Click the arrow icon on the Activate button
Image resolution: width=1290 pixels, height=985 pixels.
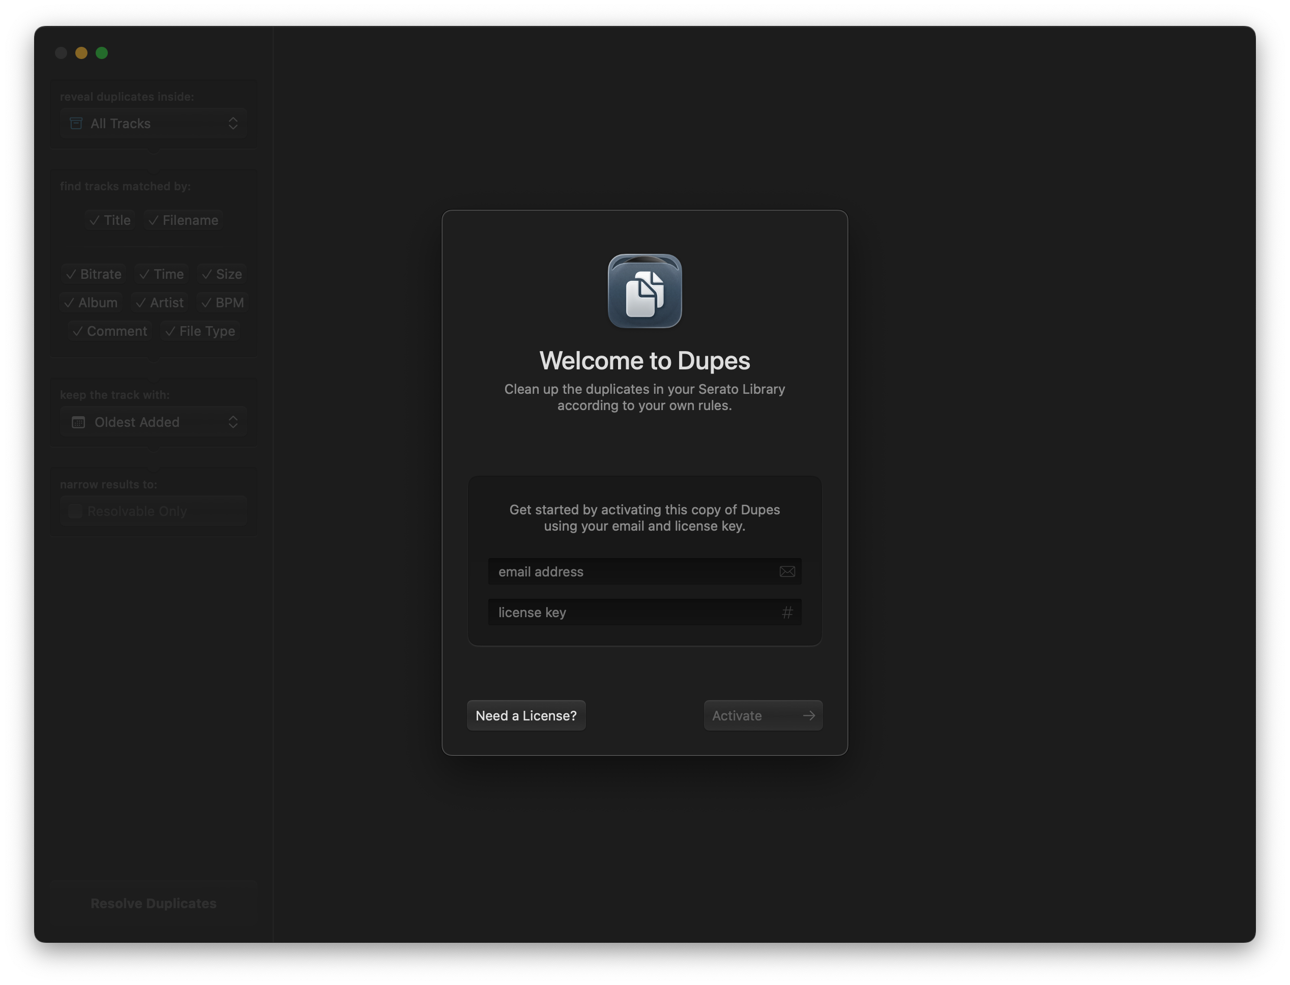[x=809, y=715]
